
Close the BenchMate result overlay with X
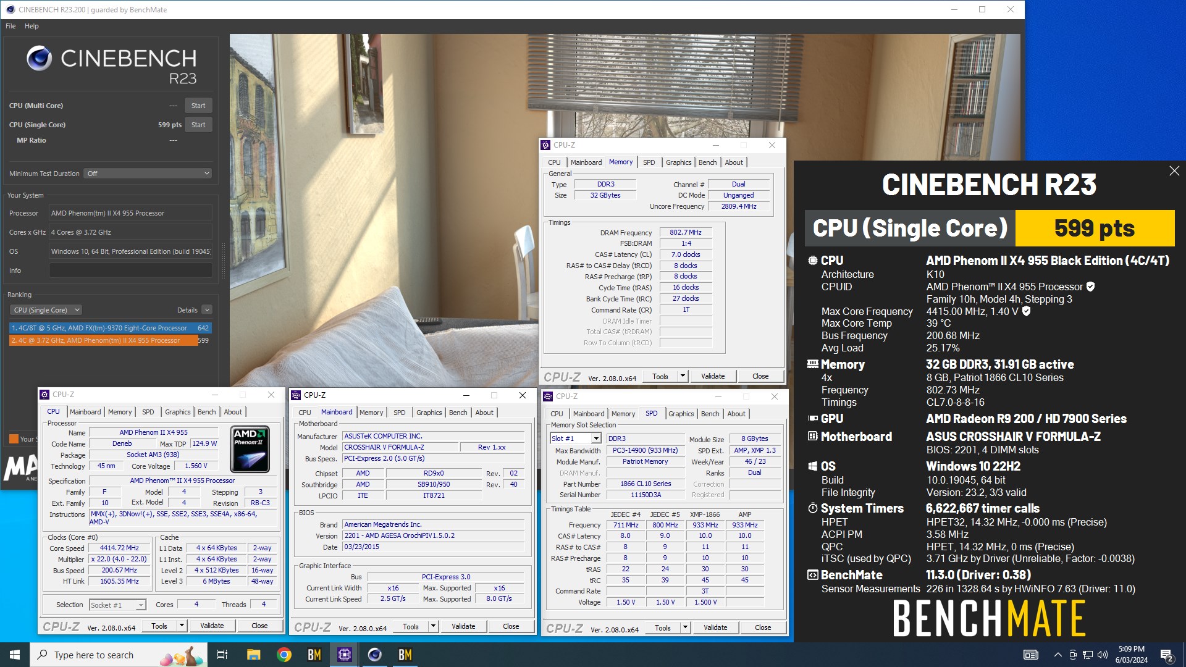1174,171
